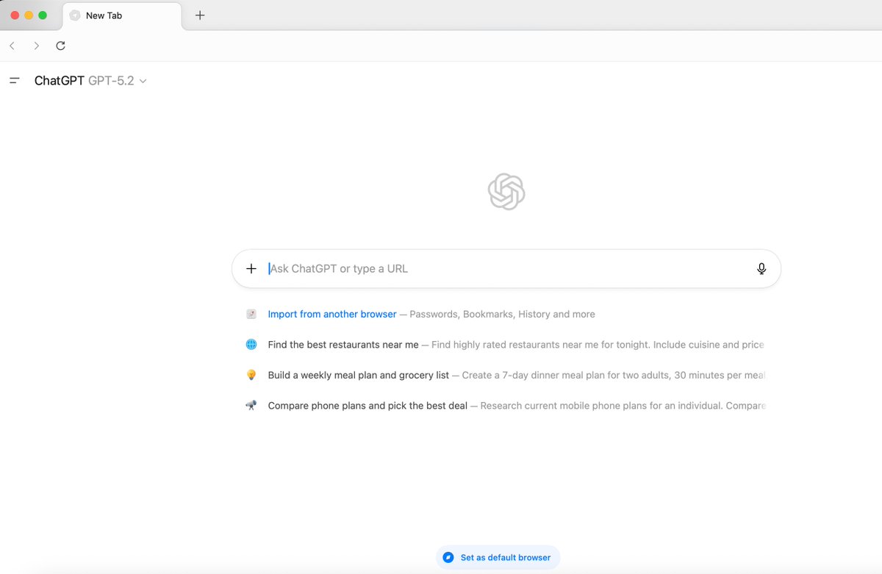
Task: Click the GPT-5.2 model label
Action: click(111, 81)
